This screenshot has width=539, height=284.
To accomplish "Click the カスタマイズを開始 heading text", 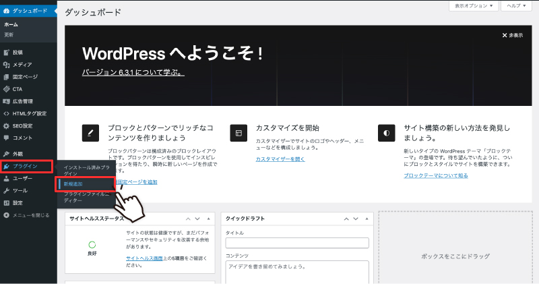I will click(x=288, y=128).
